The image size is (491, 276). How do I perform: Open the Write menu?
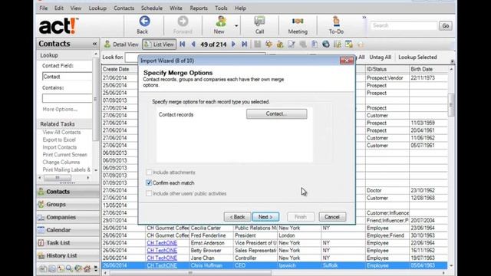click(176, 8)
